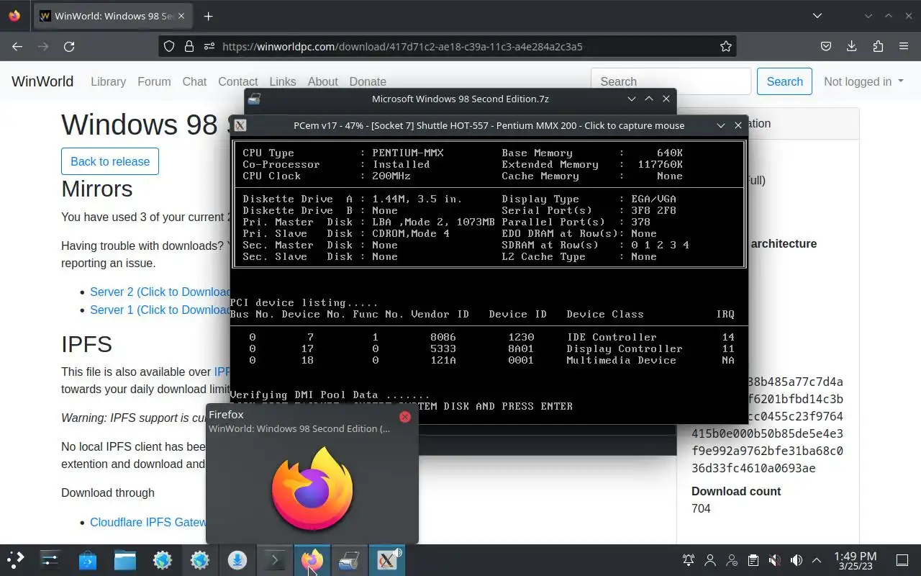Open the Contact nav item
This screenshot has width=921, height=576.
coord(237,81)
